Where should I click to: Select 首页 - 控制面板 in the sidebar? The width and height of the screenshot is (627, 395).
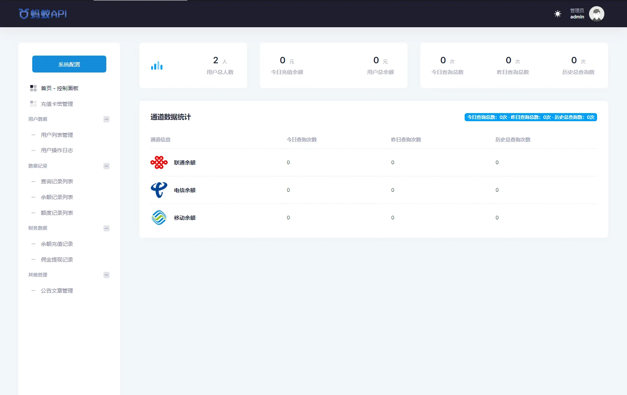[59, 88]
